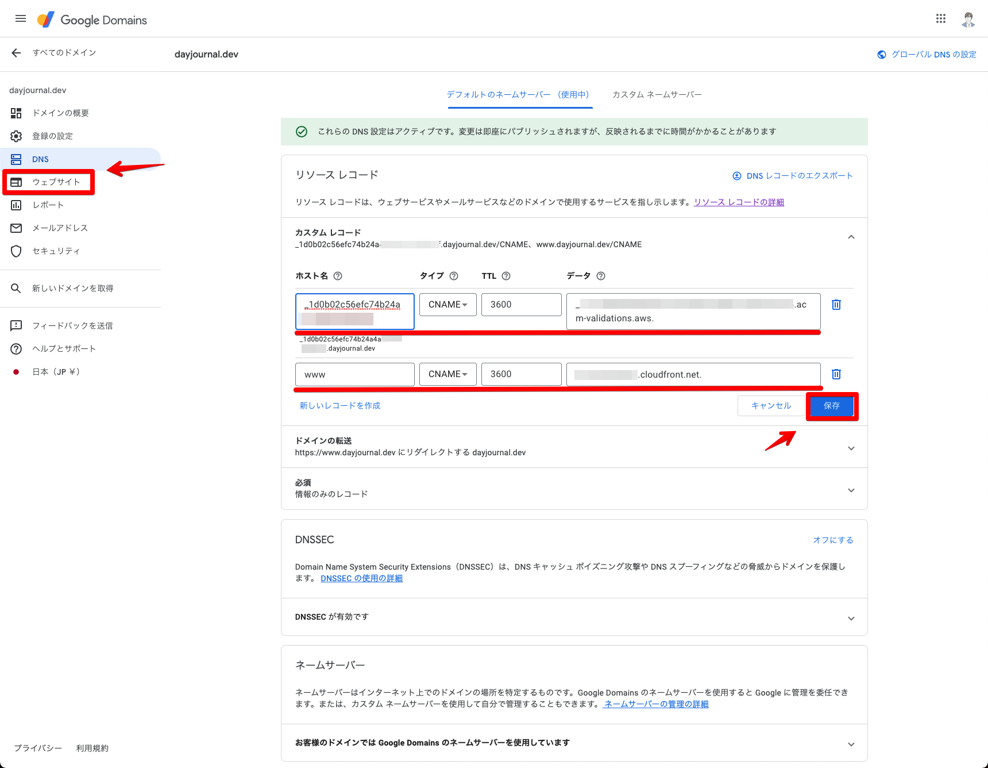Viewport: 988px width, 768px height.
Task: Click the フィードバックを送信 feedback icon
Action: click(16, 325)
